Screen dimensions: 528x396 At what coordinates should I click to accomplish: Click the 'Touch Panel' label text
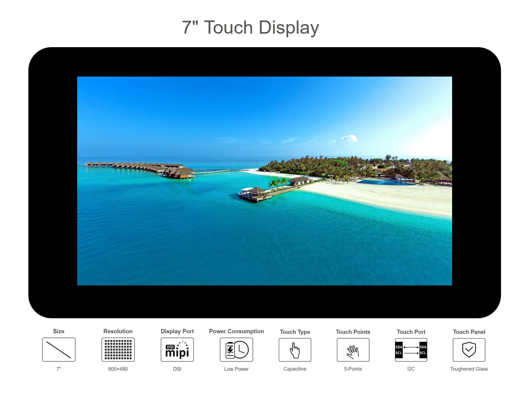[469, 332]
